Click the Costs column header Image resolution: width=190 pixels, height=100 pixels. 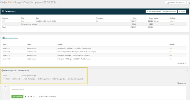click(x=134, y=18)
